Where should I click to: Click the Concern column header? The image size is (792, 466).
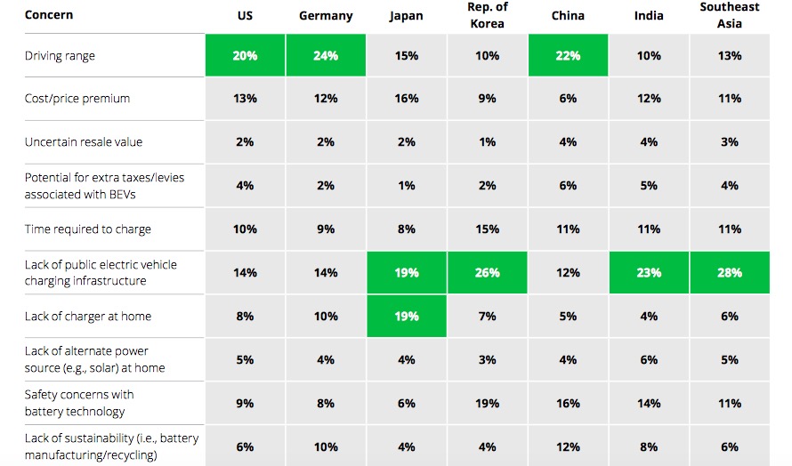49,14
